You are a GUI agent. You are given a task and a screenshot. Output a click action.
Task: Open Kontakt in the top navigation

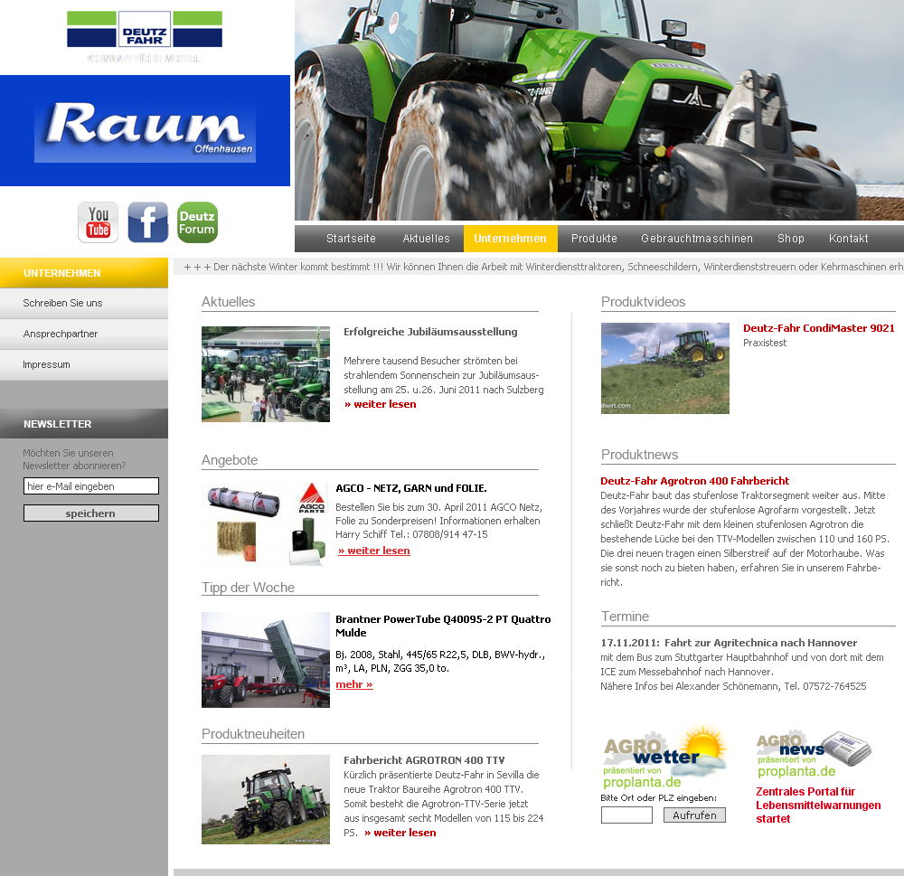point(848,239)
